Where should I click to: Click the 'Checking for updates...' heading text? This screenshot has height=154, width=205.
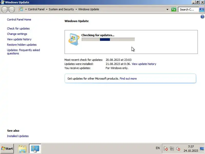click(x=98, y=35)
